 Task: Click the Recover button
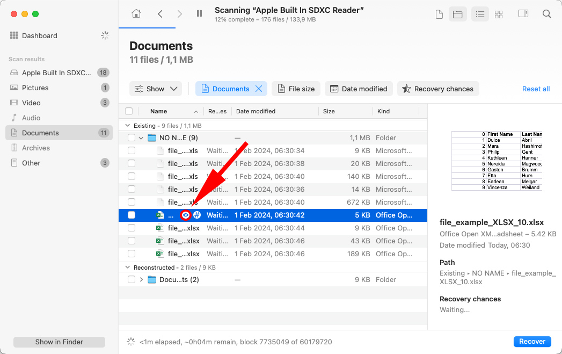tap(532, 341)
